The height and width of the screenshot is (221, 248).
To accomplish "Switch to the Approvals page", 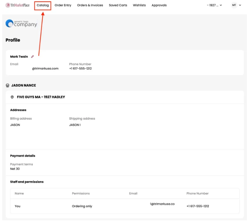I will click(x=159, y=5).
